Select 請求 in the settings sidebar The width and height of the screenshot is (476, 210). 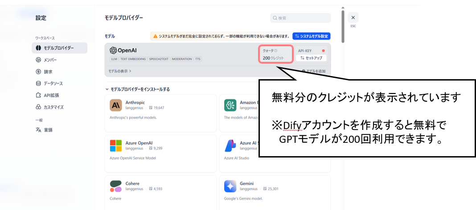tap(48, 72)
